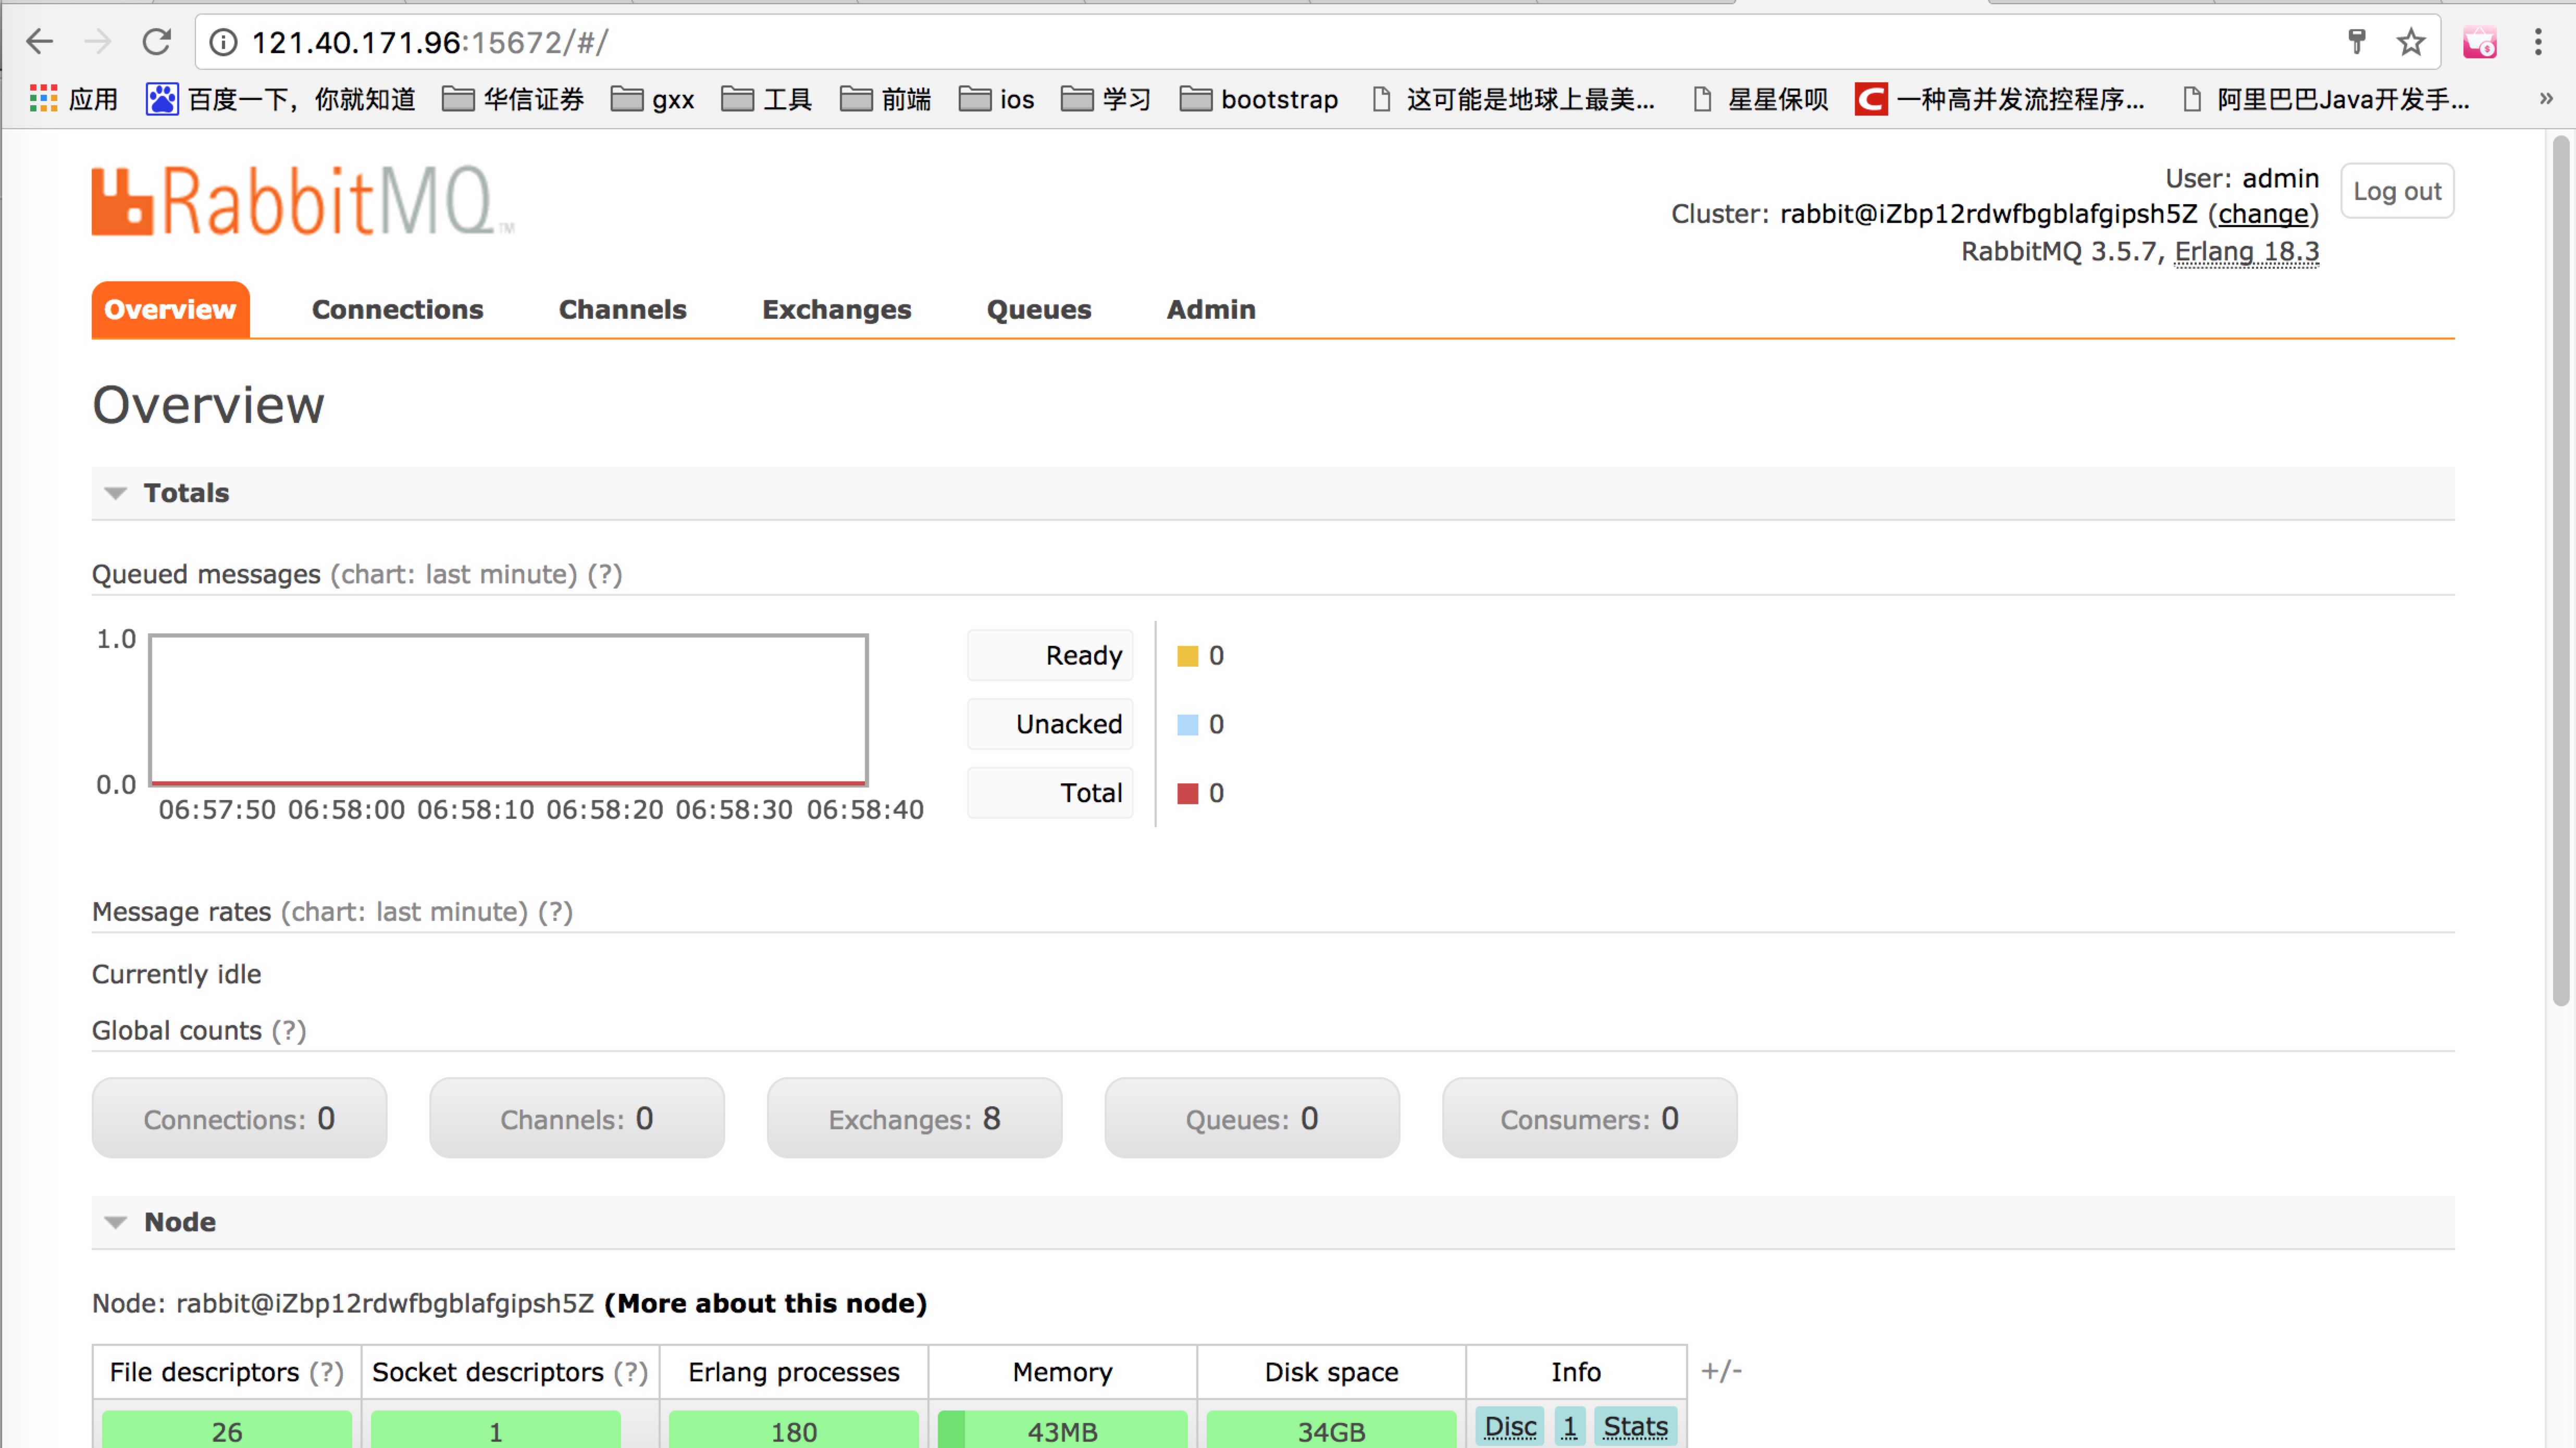The width and height of the screenshot is (2576, 1448).
Task: Open help (?) for Socket descriptors
Action: (x=630, y=1373)
